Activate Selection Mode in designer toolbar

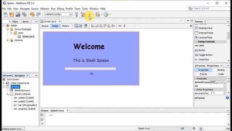click(x=76, y=26)
